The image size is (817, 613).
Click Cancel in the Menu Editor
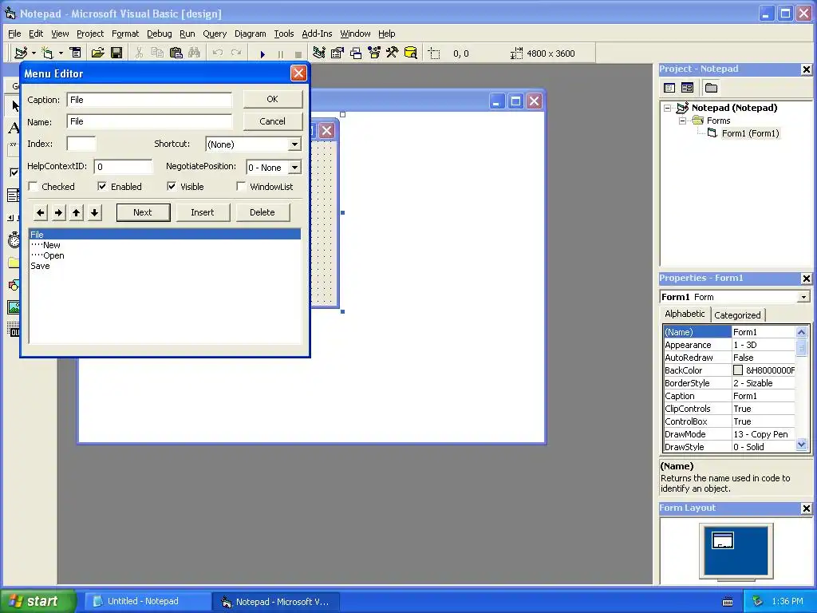click(273, 121)
